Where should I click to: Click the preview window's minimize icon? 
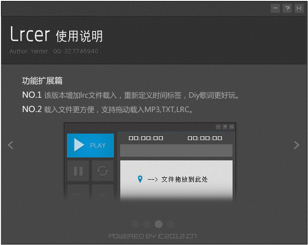(x=218, y=127)
